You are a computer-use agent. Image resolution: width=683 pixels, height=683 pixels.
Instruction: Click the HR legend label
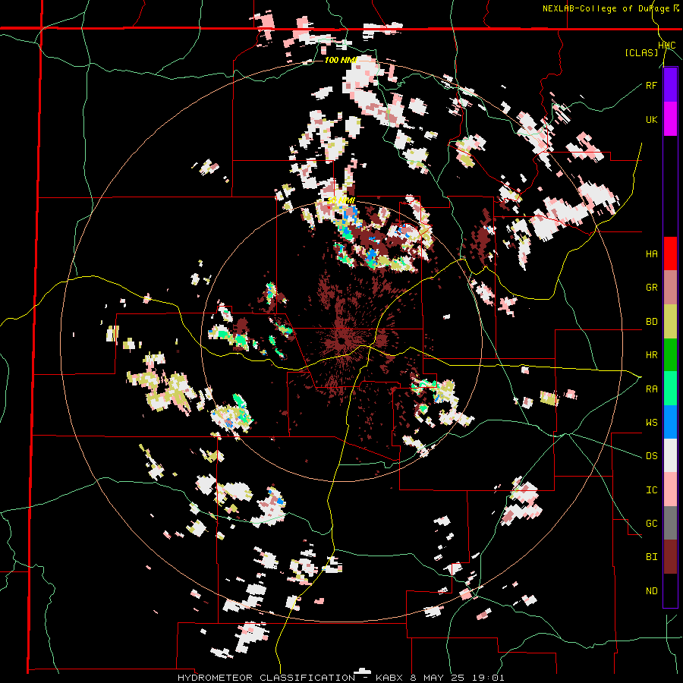pyautogui.click(x=651, y=355)
